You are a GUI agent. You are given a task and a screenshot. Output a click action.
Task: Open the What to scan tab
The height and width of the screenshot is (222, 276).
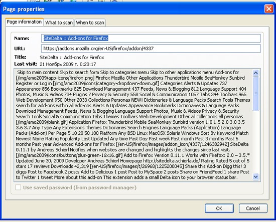[x=59, y=23]
